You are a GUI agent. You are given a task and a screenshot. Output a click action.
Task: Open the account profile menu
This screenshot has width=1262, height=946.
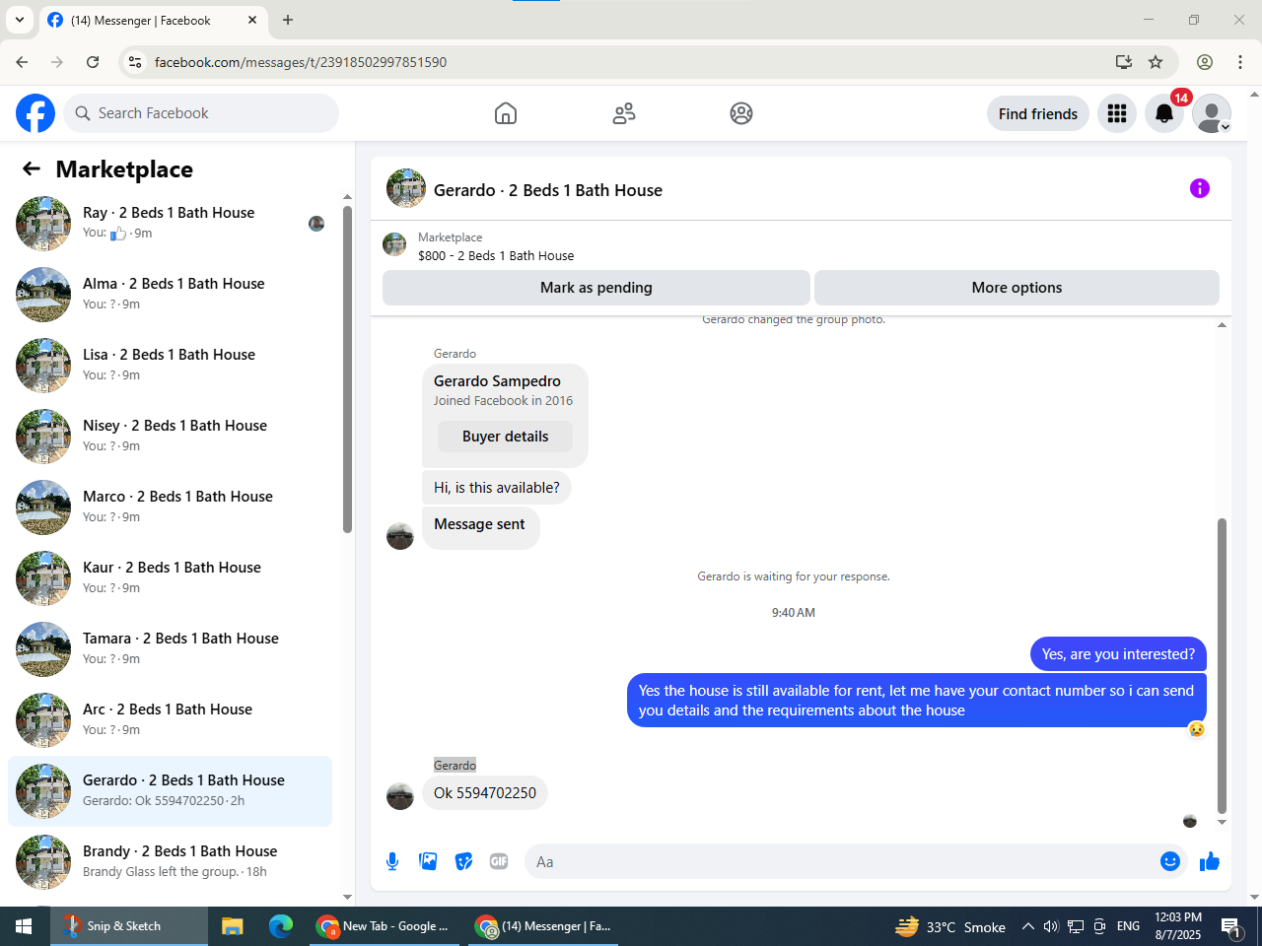point(1212,113)
